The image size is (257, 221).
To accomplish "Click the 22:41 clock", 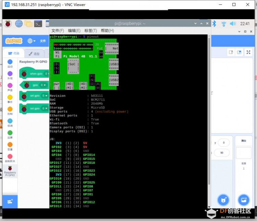I will coord(245,24).
